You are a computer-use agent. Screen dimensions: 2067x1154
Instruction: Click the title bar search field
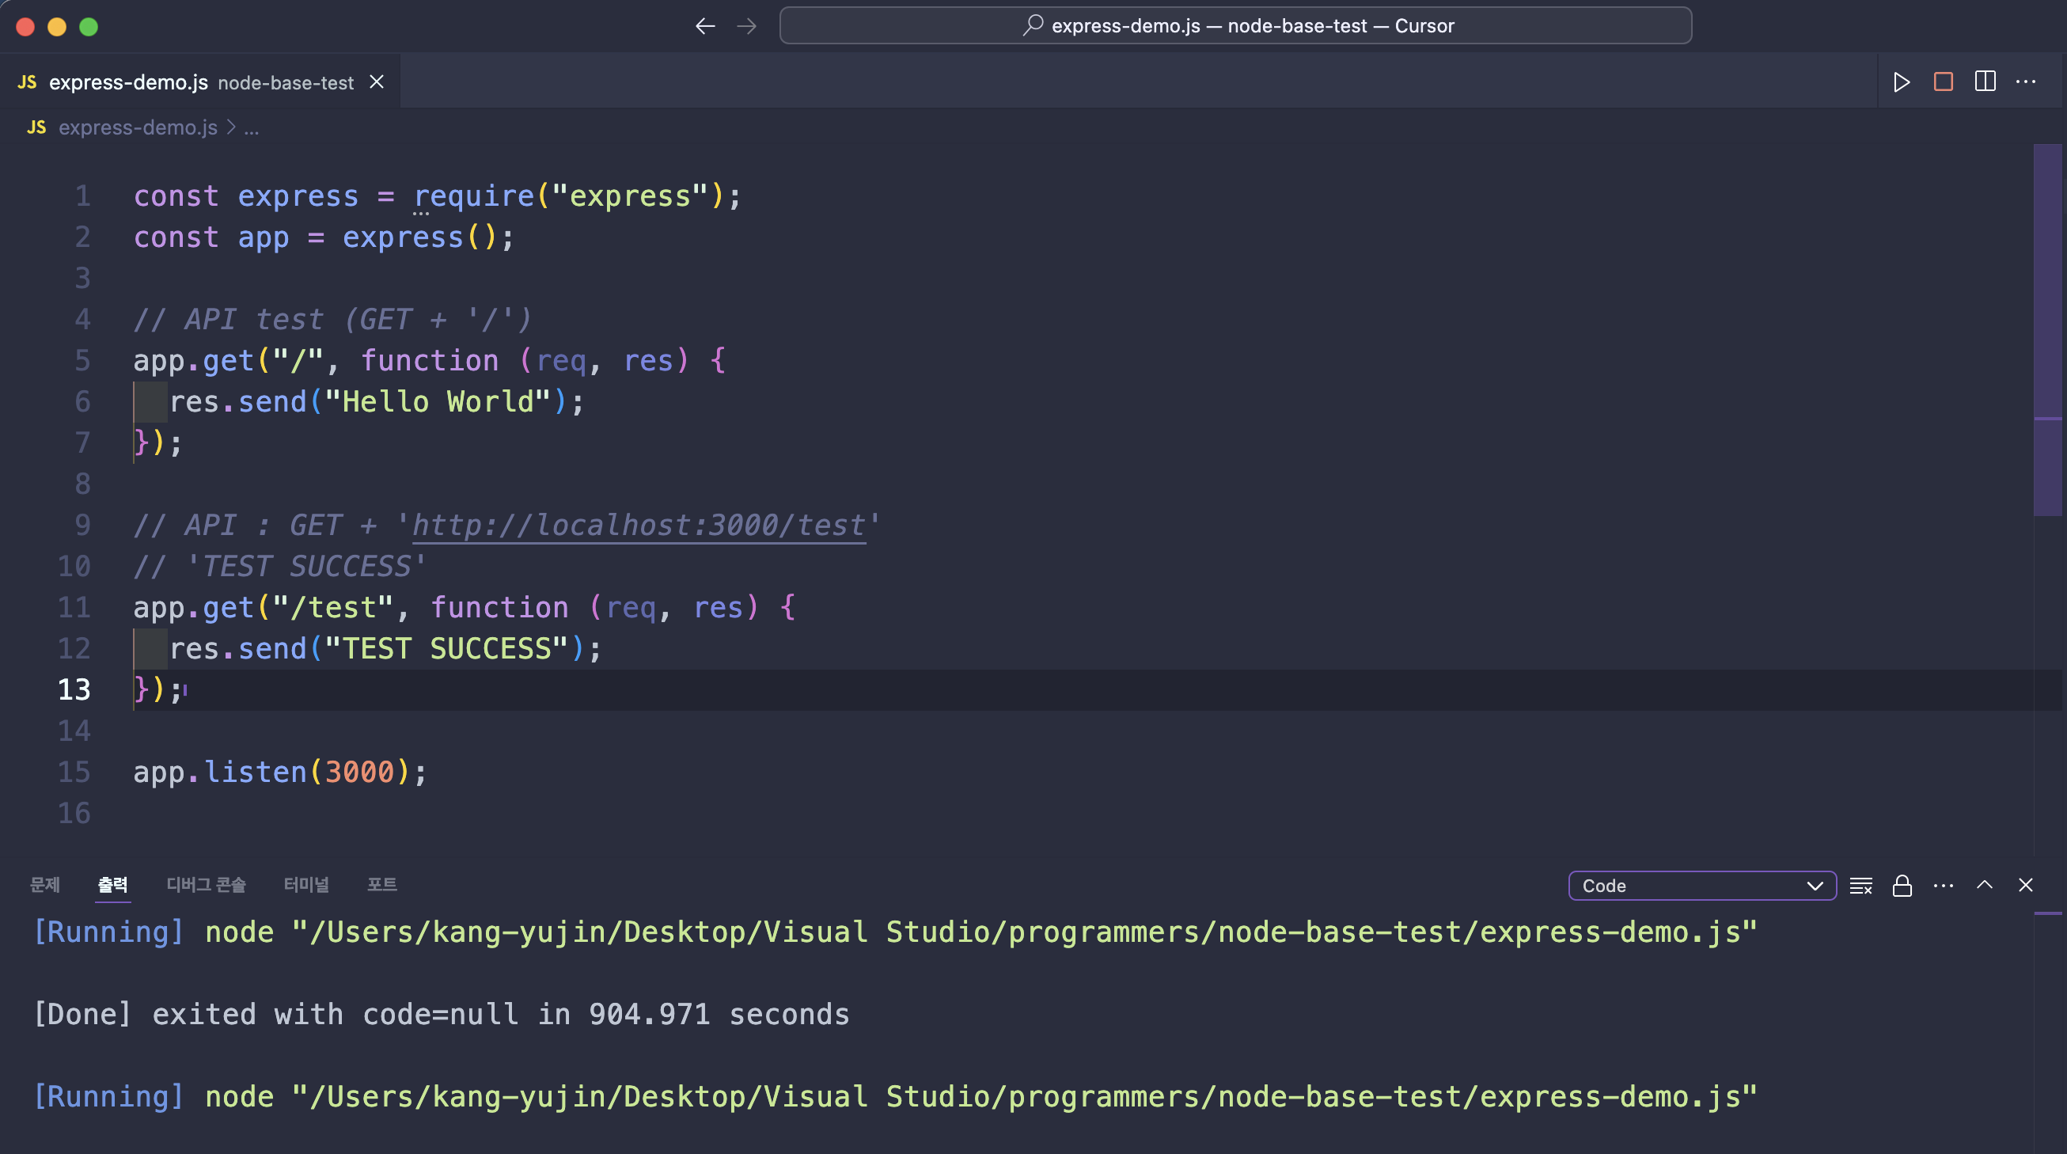[x=1236, y=25]
